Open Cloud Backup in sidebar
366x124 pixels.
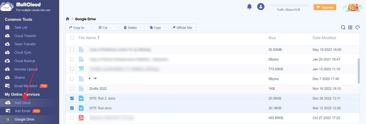point(25,61)
